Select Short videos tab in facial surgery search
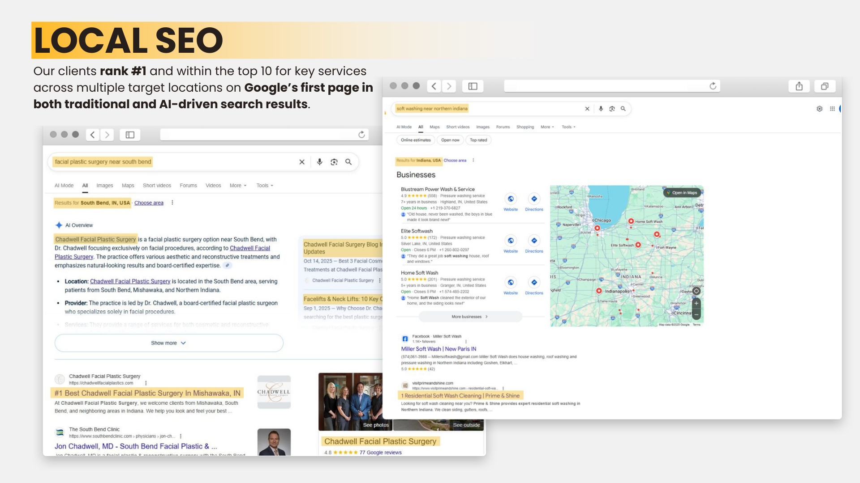Screen dimensions: 860x483 pyautogui.click(x=157, y=186)
